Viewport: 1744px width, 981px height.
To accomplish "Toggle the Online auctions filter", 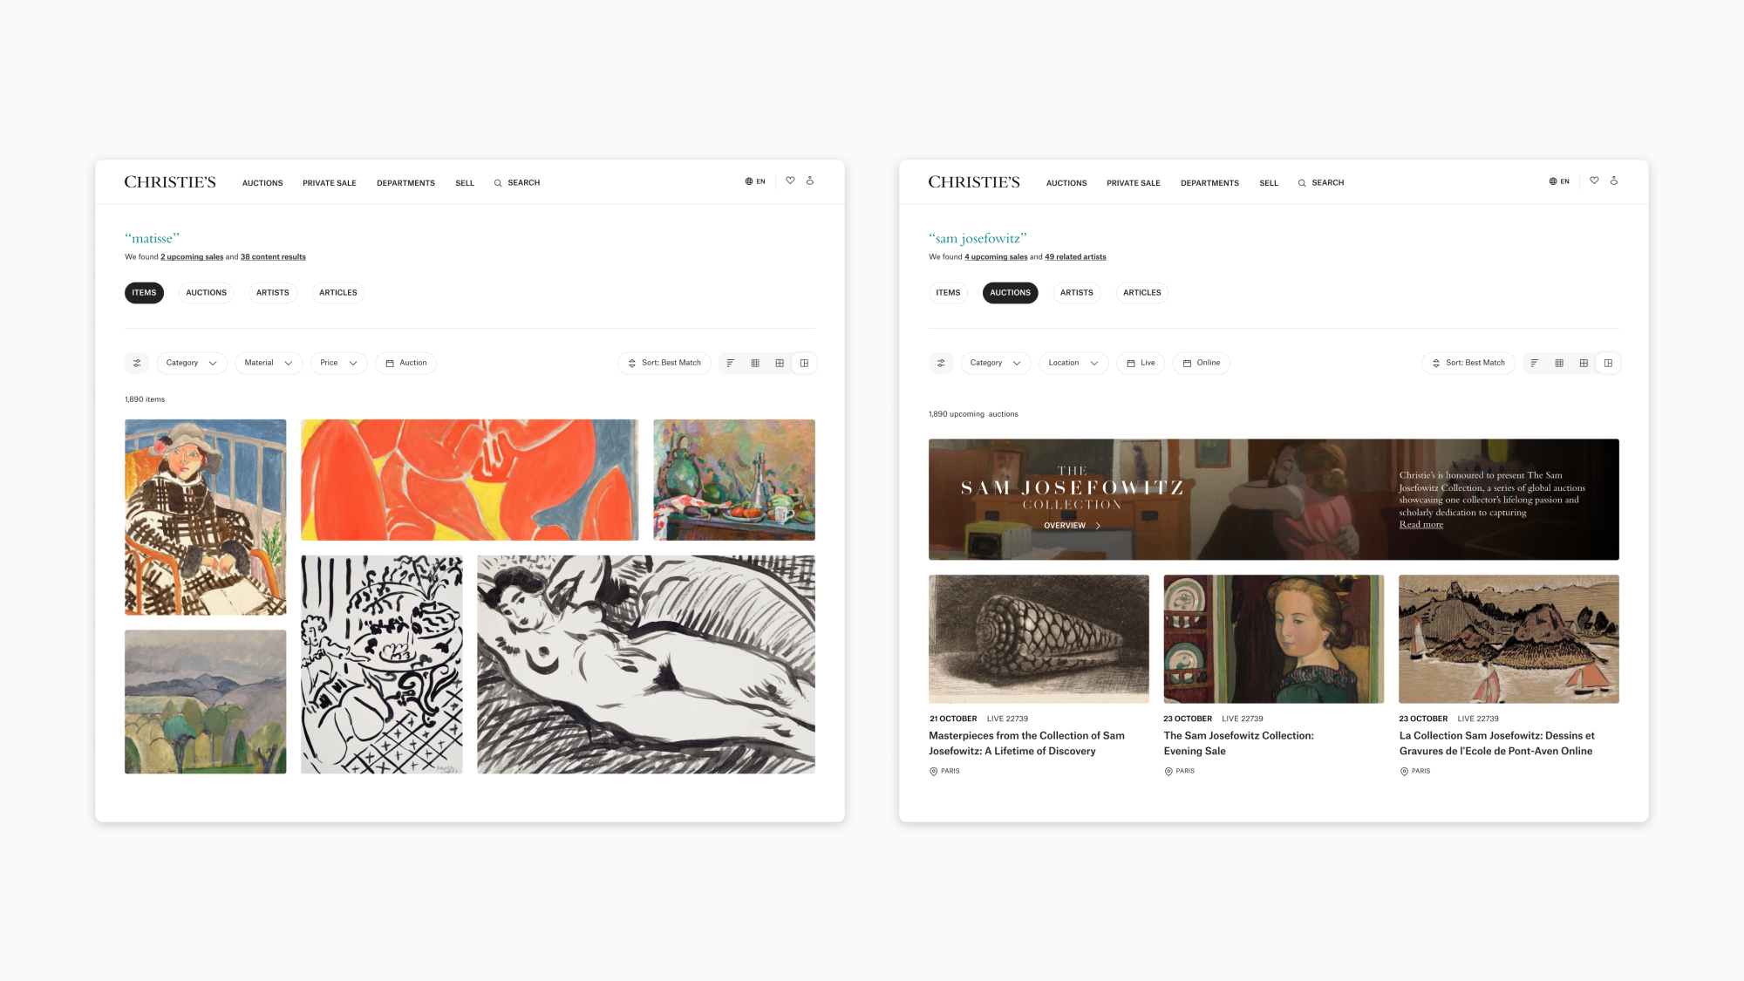I will 1202,363.
